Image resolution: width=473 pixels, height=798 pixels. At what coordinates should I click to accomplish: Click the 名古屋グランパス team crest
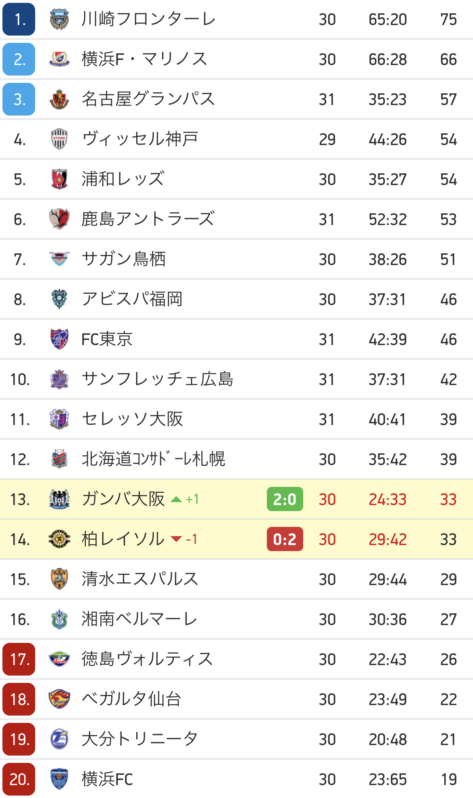coord(59,99)
